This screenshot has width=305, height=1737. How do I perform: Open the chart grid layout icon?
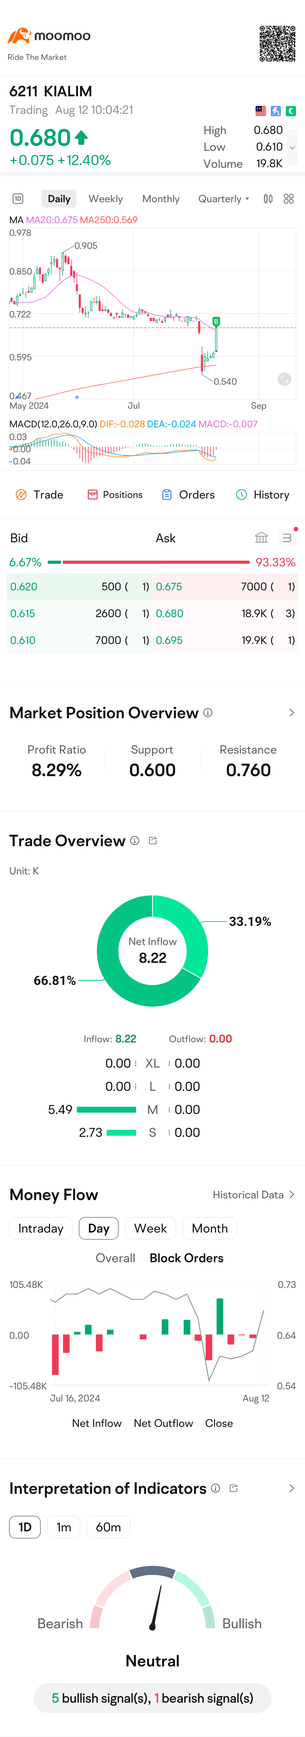click(289, 199)
